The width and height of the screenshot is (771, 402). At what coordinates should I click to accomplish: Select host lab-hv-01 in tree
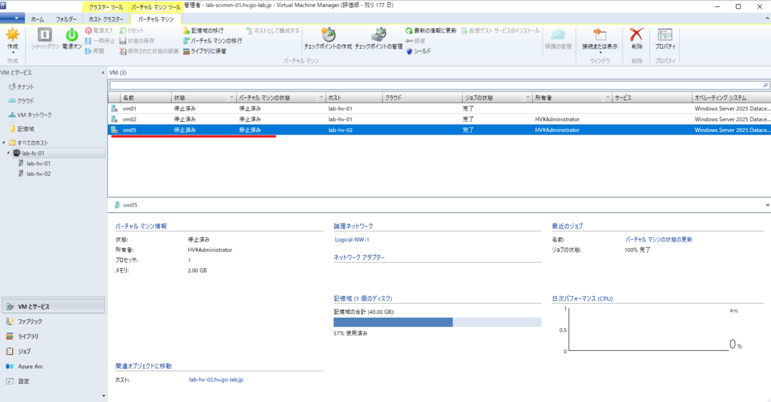click(x=39, y=163)
